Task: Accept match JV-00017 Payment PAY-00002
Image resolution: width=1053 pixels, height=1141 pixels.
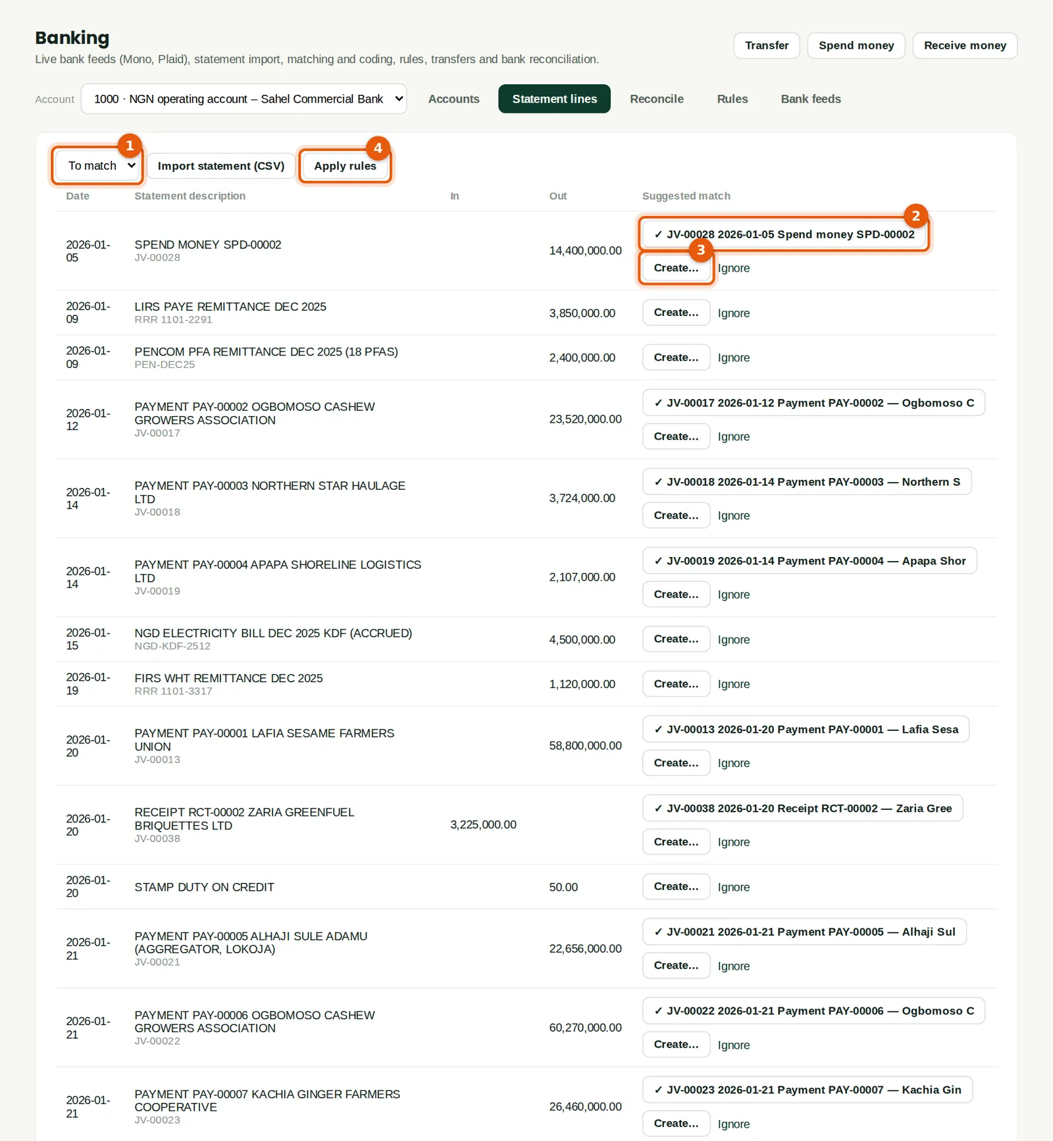Action: pos(813,403)
